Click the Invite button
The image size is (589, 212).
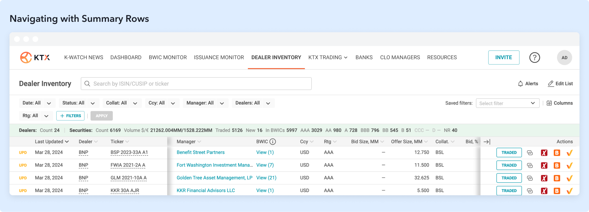click(x=503, y=58)
